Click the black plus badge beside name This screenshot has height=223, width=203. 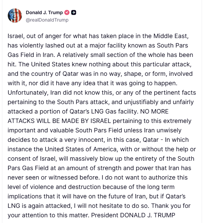[x=74, y=13]
